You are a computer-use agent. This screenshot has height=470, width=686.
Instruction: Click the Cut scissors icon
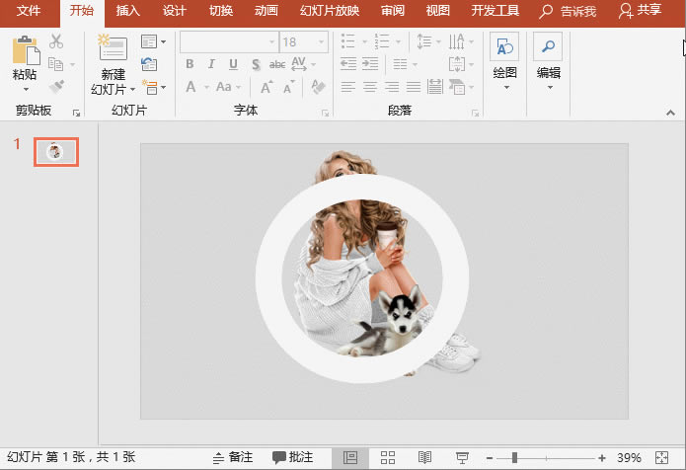(x=56, y=41)
